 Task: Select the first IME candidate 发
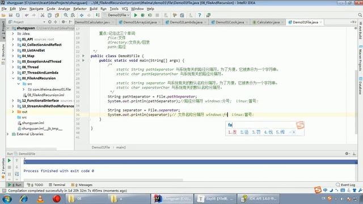point(233,132)
